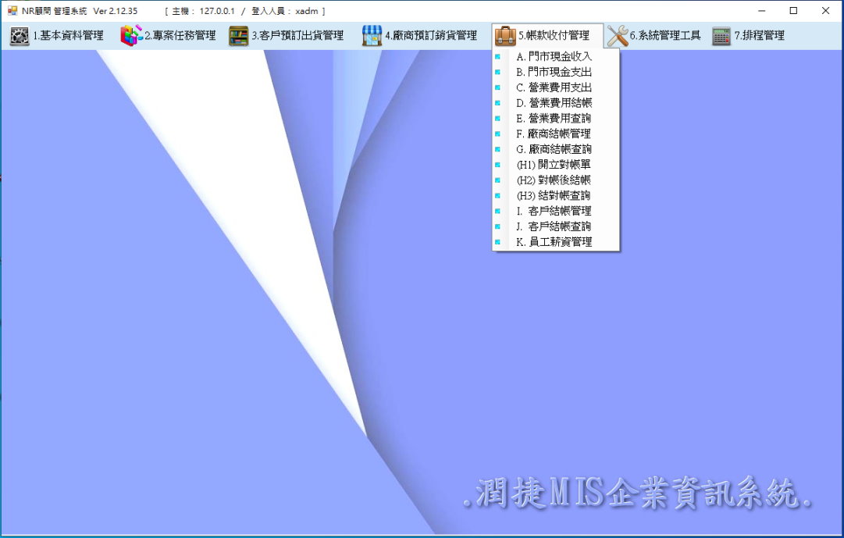Select K. 員工薪資管理 entry
Image resolution: width=844 pixels, height=538 pixels.
point(554,242)
